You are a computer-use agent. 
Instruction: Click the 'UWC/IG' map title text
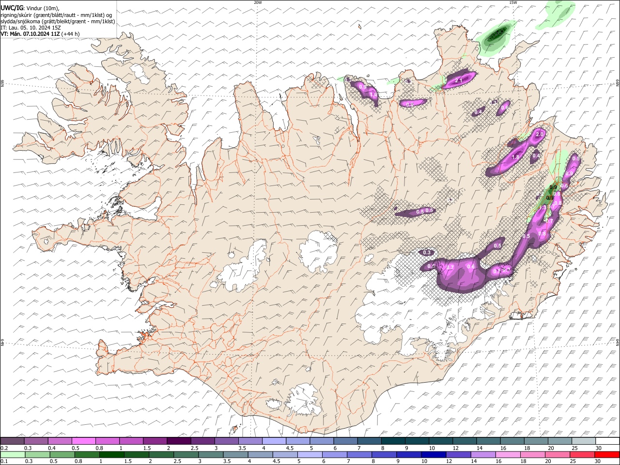tap(12, 8)
